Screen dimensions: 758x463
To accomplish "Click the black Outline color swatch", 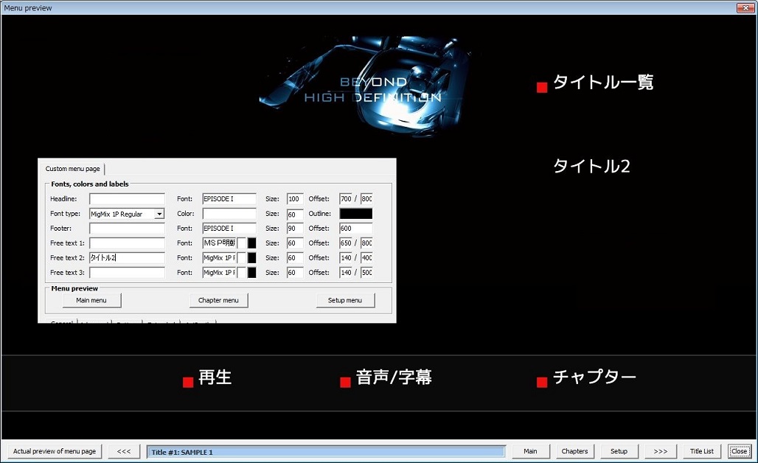I will click(x=356, y=214).
